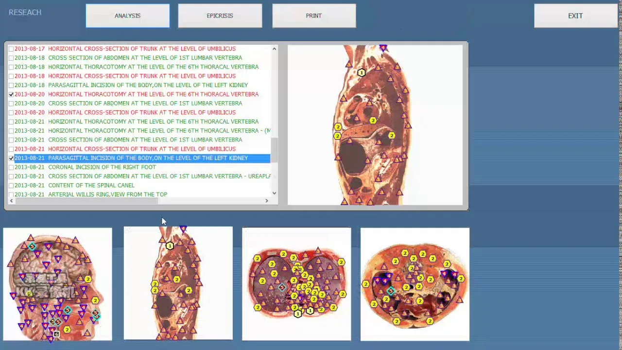
Task: Open the EPICRISIS view
Action: pos(220,16)
